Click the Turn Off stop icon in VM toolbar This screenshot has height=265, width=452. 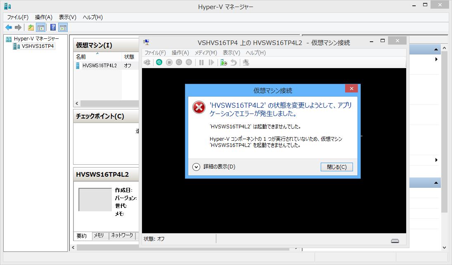coord(169,62)
